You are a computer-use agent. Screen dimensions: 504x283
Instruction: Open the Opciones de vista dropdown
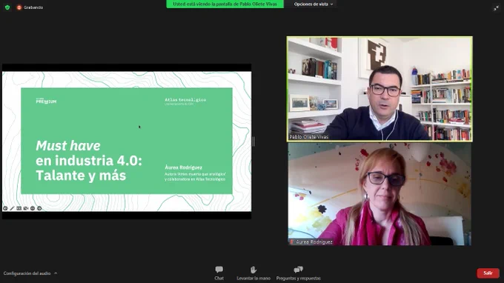(x=313, y=4)
